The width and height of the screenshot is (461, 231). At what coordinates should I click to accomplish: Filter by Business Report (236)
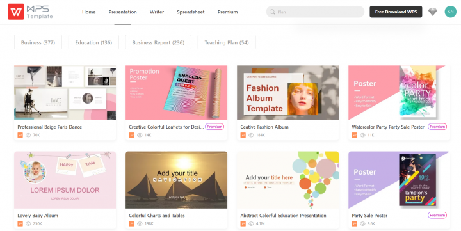[158, 42]
